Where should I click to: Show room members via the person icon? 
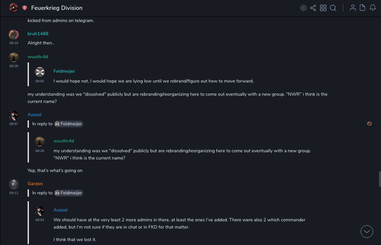coord(353,8)
